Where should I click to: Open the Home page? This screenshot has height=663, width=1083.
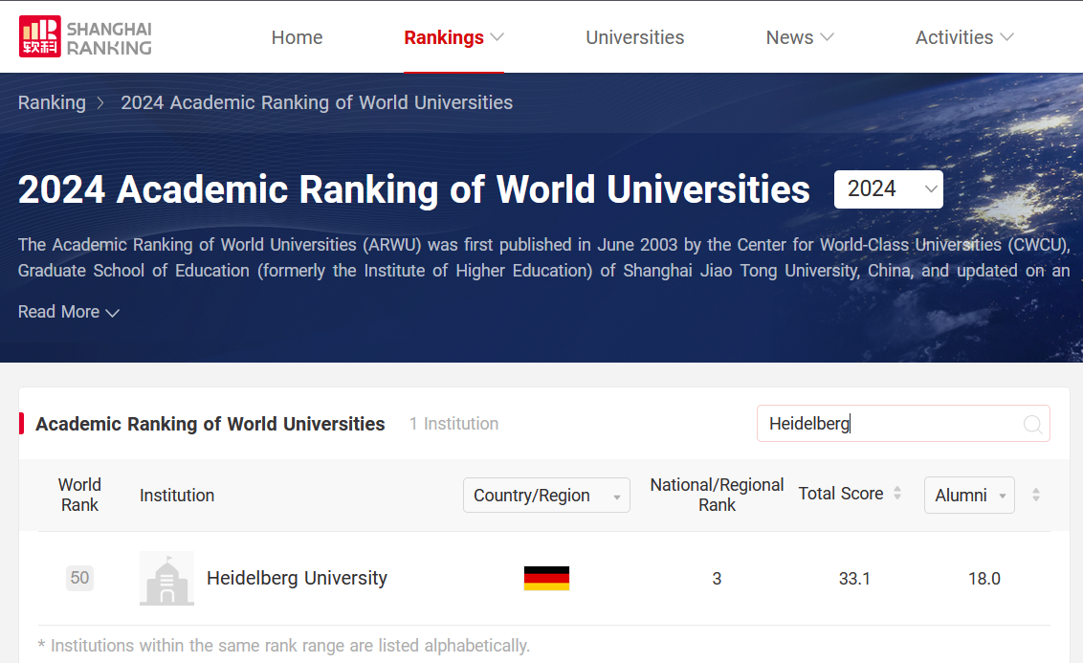click(x=297, y=37)
